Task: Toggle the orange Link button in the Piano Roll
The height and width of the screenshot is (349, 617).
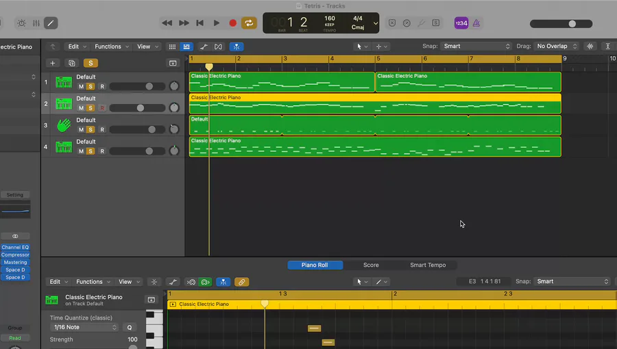Action: [241, 282]
